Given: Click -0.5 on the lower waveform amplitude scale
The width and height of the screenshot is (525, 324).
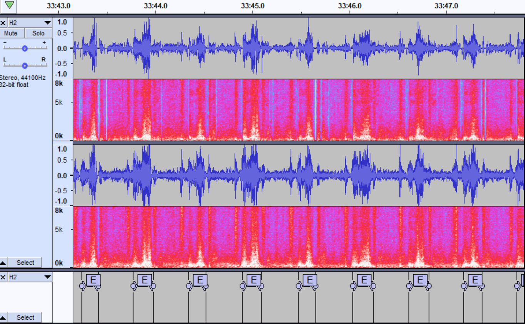Looking at the screenshot, I should coord(61,191).
